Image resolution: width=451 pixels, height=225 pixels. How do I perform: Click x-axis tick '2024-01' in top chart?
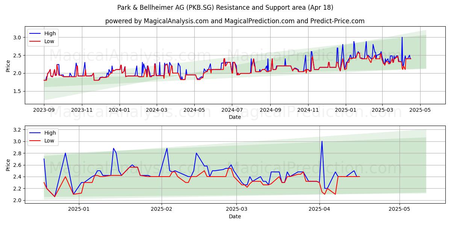click(x=120, y=110)
